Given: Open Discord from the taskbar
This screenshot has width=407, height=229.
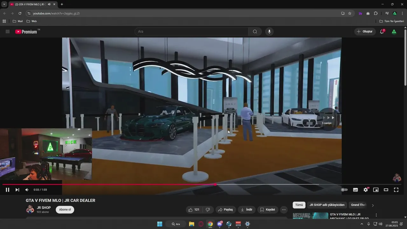Looking at the screenshot, I should click(x=219, y=224).
